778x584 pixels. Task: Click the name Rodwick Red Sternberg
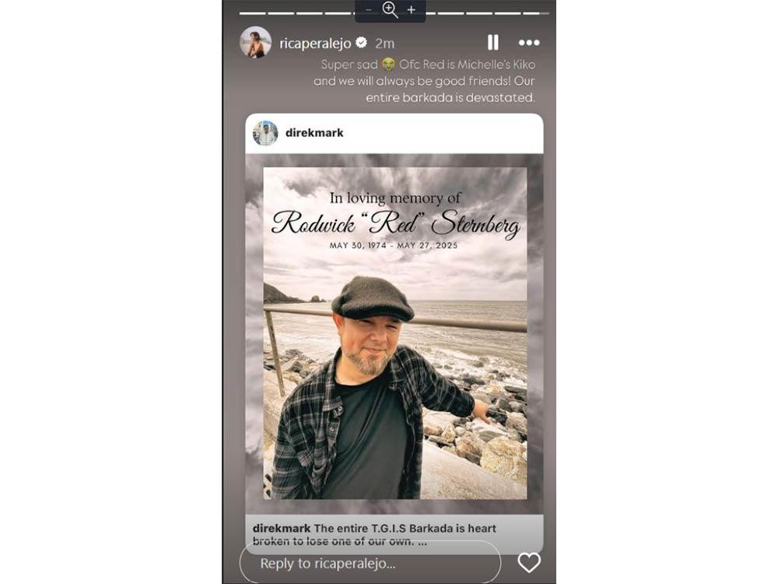[395, 222]
